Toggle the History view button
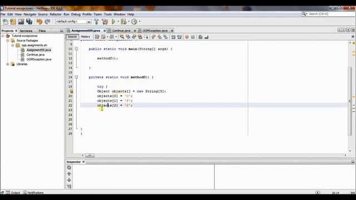Screen dimensions: 356x200 86,37
